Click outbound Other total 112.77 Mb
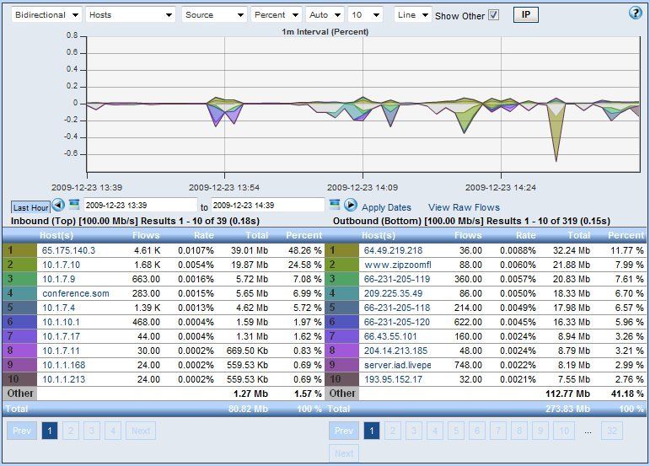The image size is (650, 466). coord(567,394)
